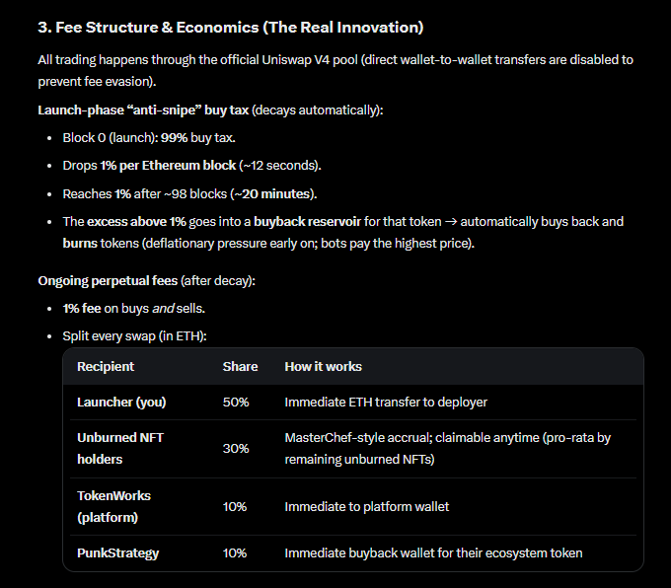The width and height of the screenshot is (671, 588).
Task: Select the Unburned NFT holders cell
Action: (x=120, y=449)
